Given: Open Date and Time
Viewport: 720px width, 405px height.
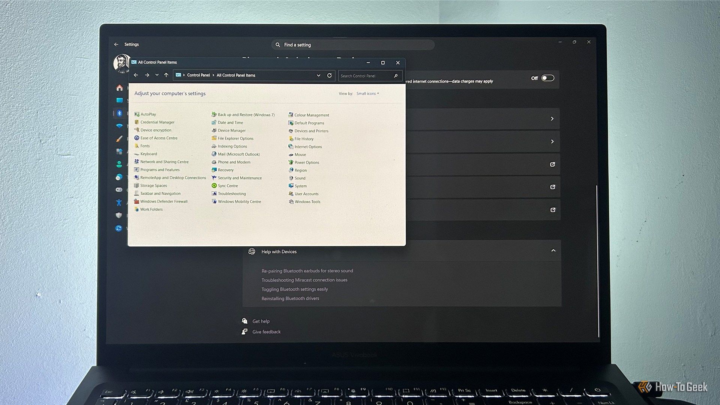Looking at the screenshot, I should 227,123.
